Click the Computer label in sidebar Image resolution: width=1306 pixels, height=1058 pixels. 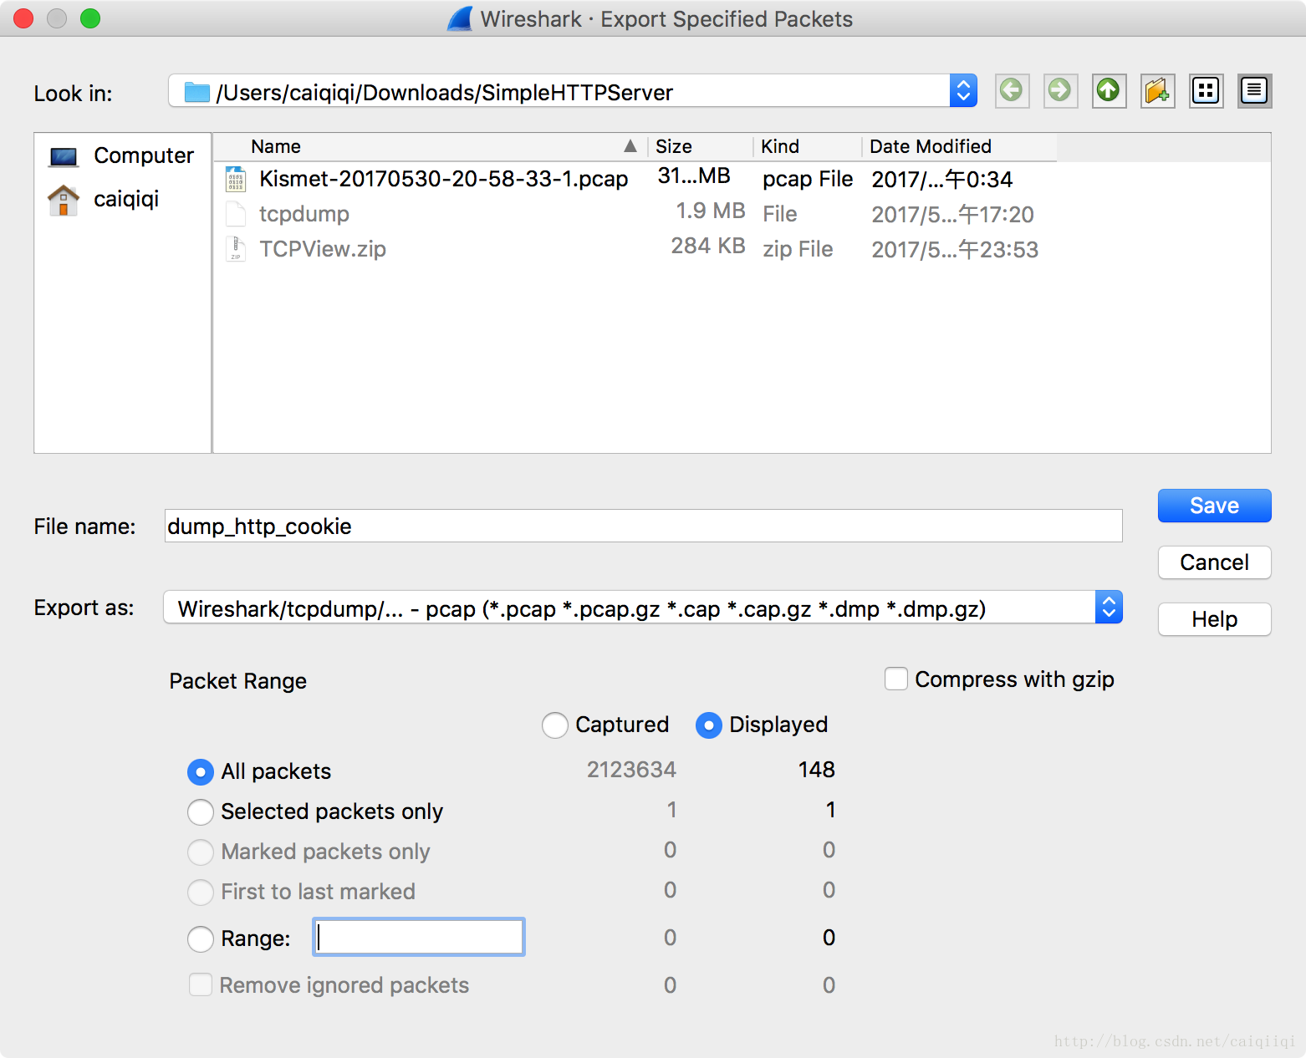144,155
